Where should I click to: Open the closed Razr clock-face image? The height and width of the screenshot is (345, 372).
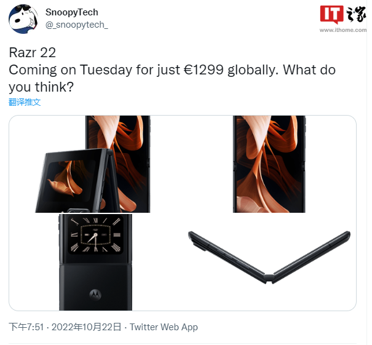(95, 262)
